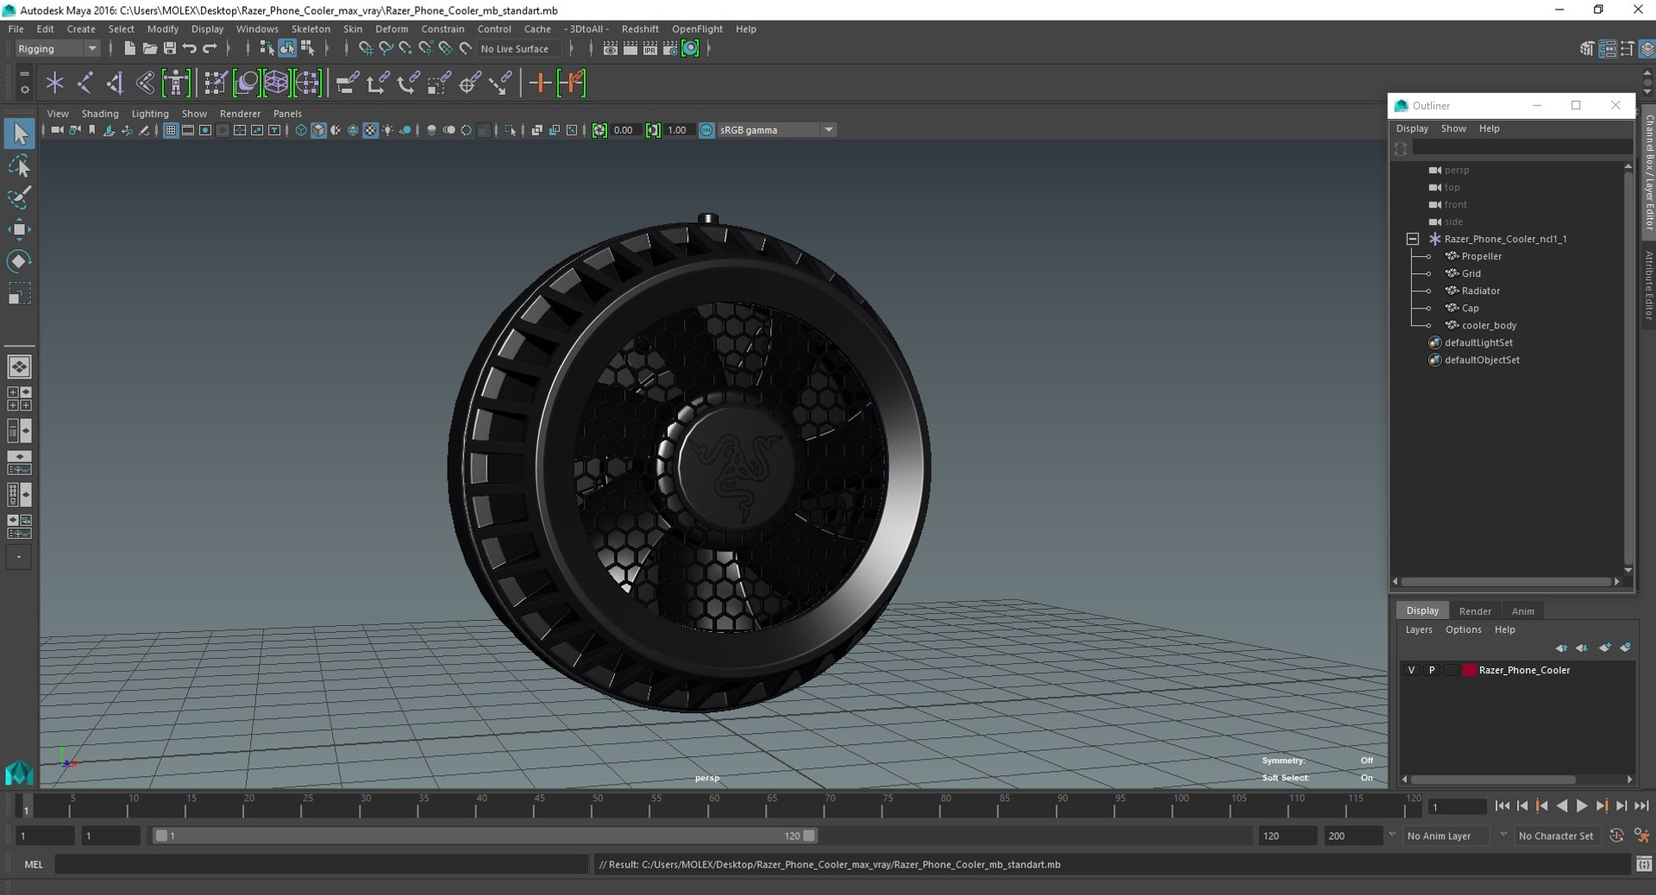Screen dimensions: 1656x895
Task: Toggle playback P box of Razer_Phone_Cooler layer
Action: [1432, 670]
